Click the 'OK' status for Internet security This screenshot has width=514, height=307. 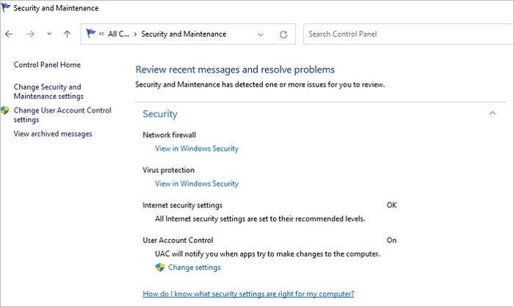point(391,205)
